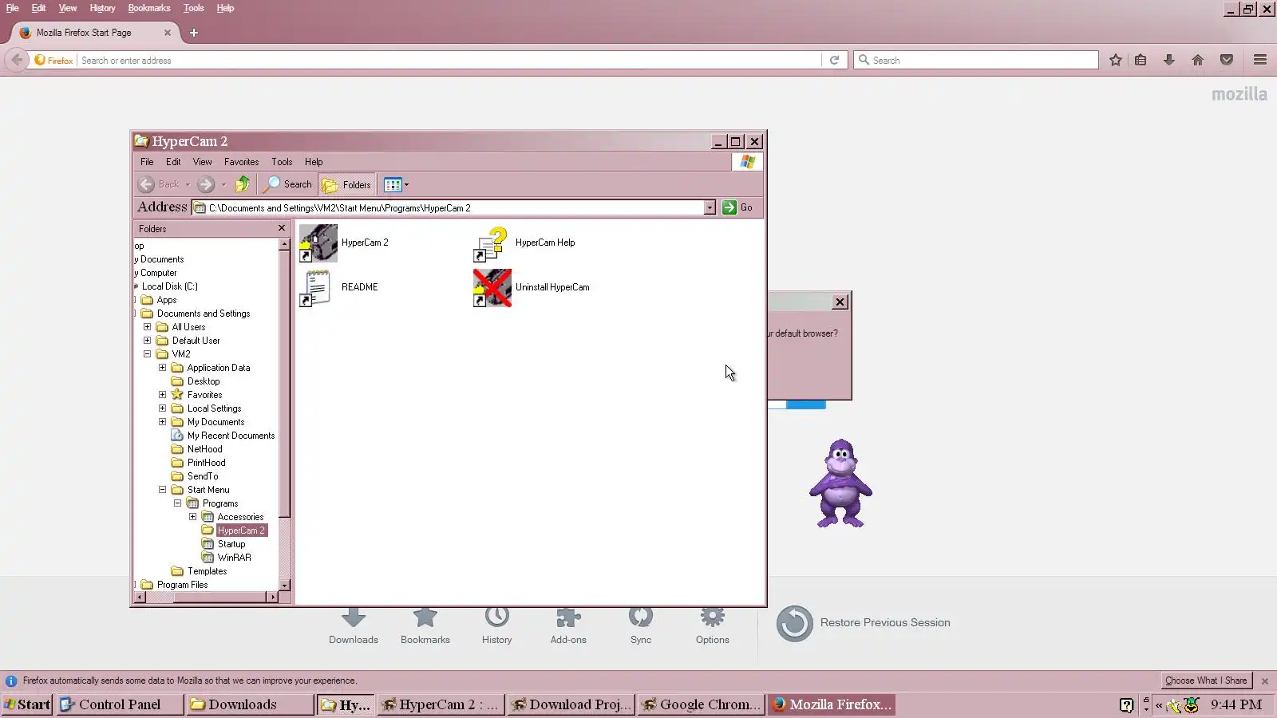Open Firefox's Bookmarks menu

coord(149,8)
